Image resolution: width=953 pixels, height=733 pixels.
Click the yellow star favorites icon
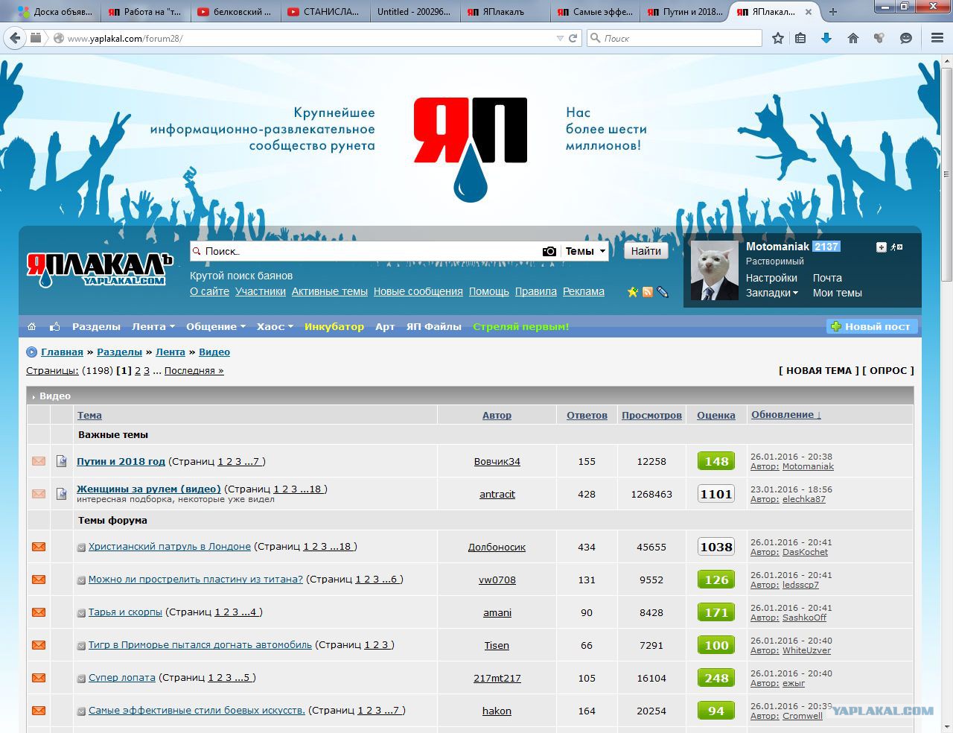pos(633,292)
